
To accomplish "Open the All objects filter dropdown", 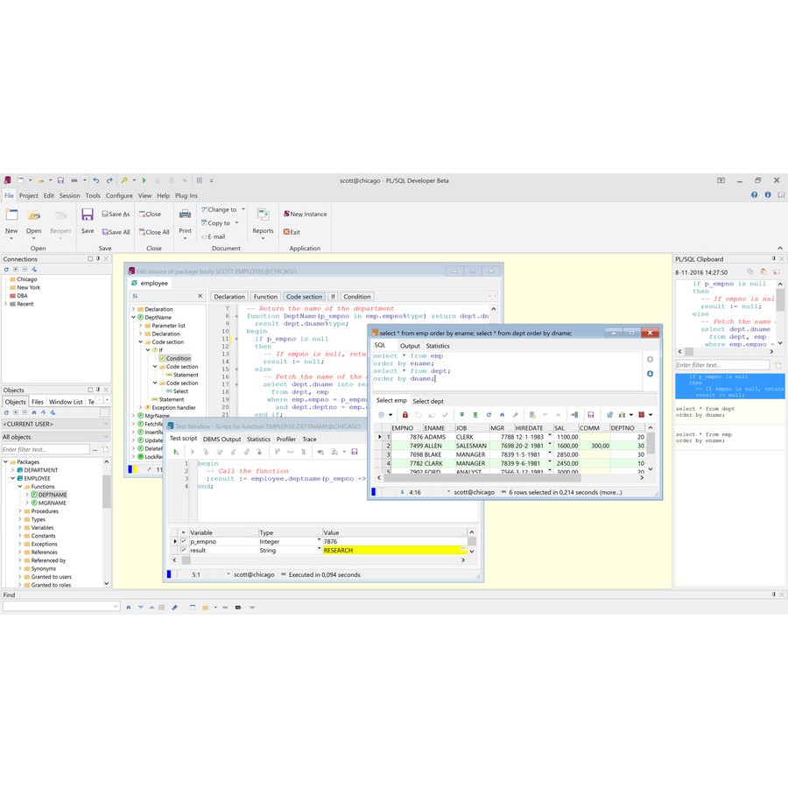I will 106,436.
